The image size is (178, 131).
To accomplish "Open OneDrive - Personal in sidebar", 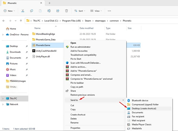I will 17,35.
